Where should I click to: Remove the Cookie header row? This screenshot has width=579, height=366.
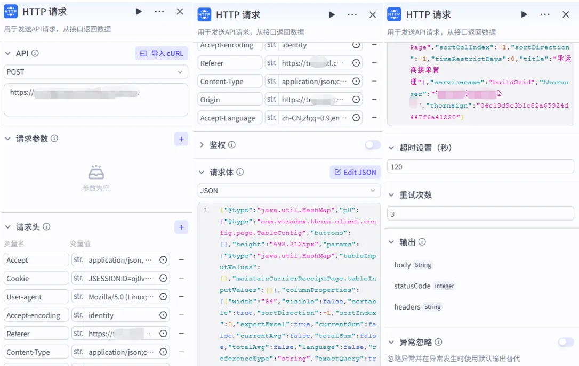point(181,278)
